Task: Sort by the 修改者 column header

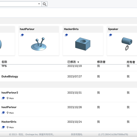Action: (x=101, y=62)
